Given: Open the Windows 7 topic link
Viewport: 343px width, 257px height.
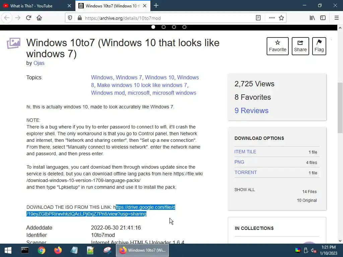Looking at the screenshot, I should pos(129,77).
